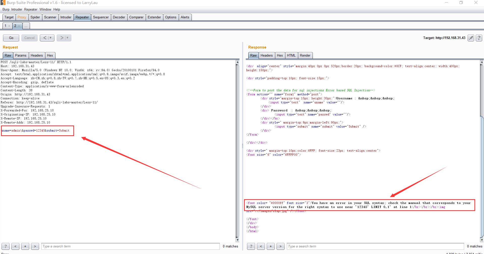Click the request search plus options button
Viewport: 484px width, 254px height.
click(25, 246)
